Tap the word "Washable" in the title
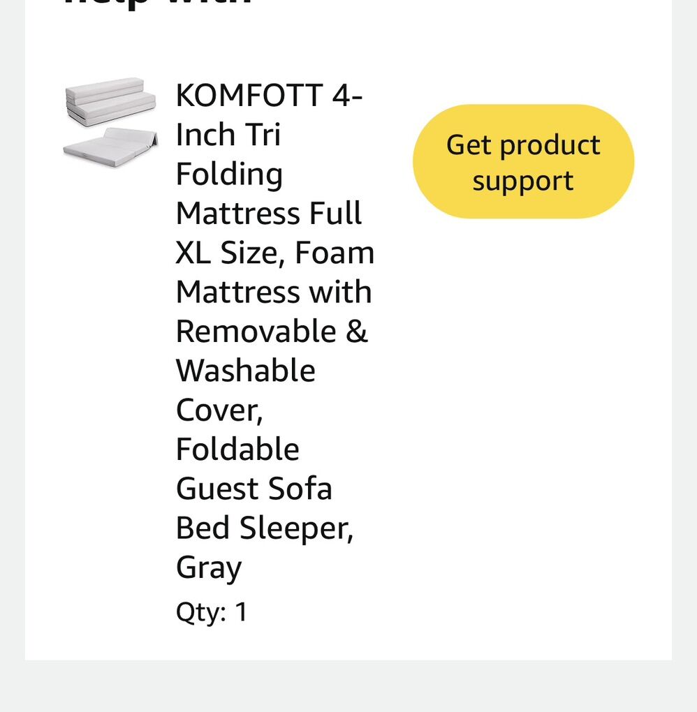697x712 pixels. click(245, 370)
